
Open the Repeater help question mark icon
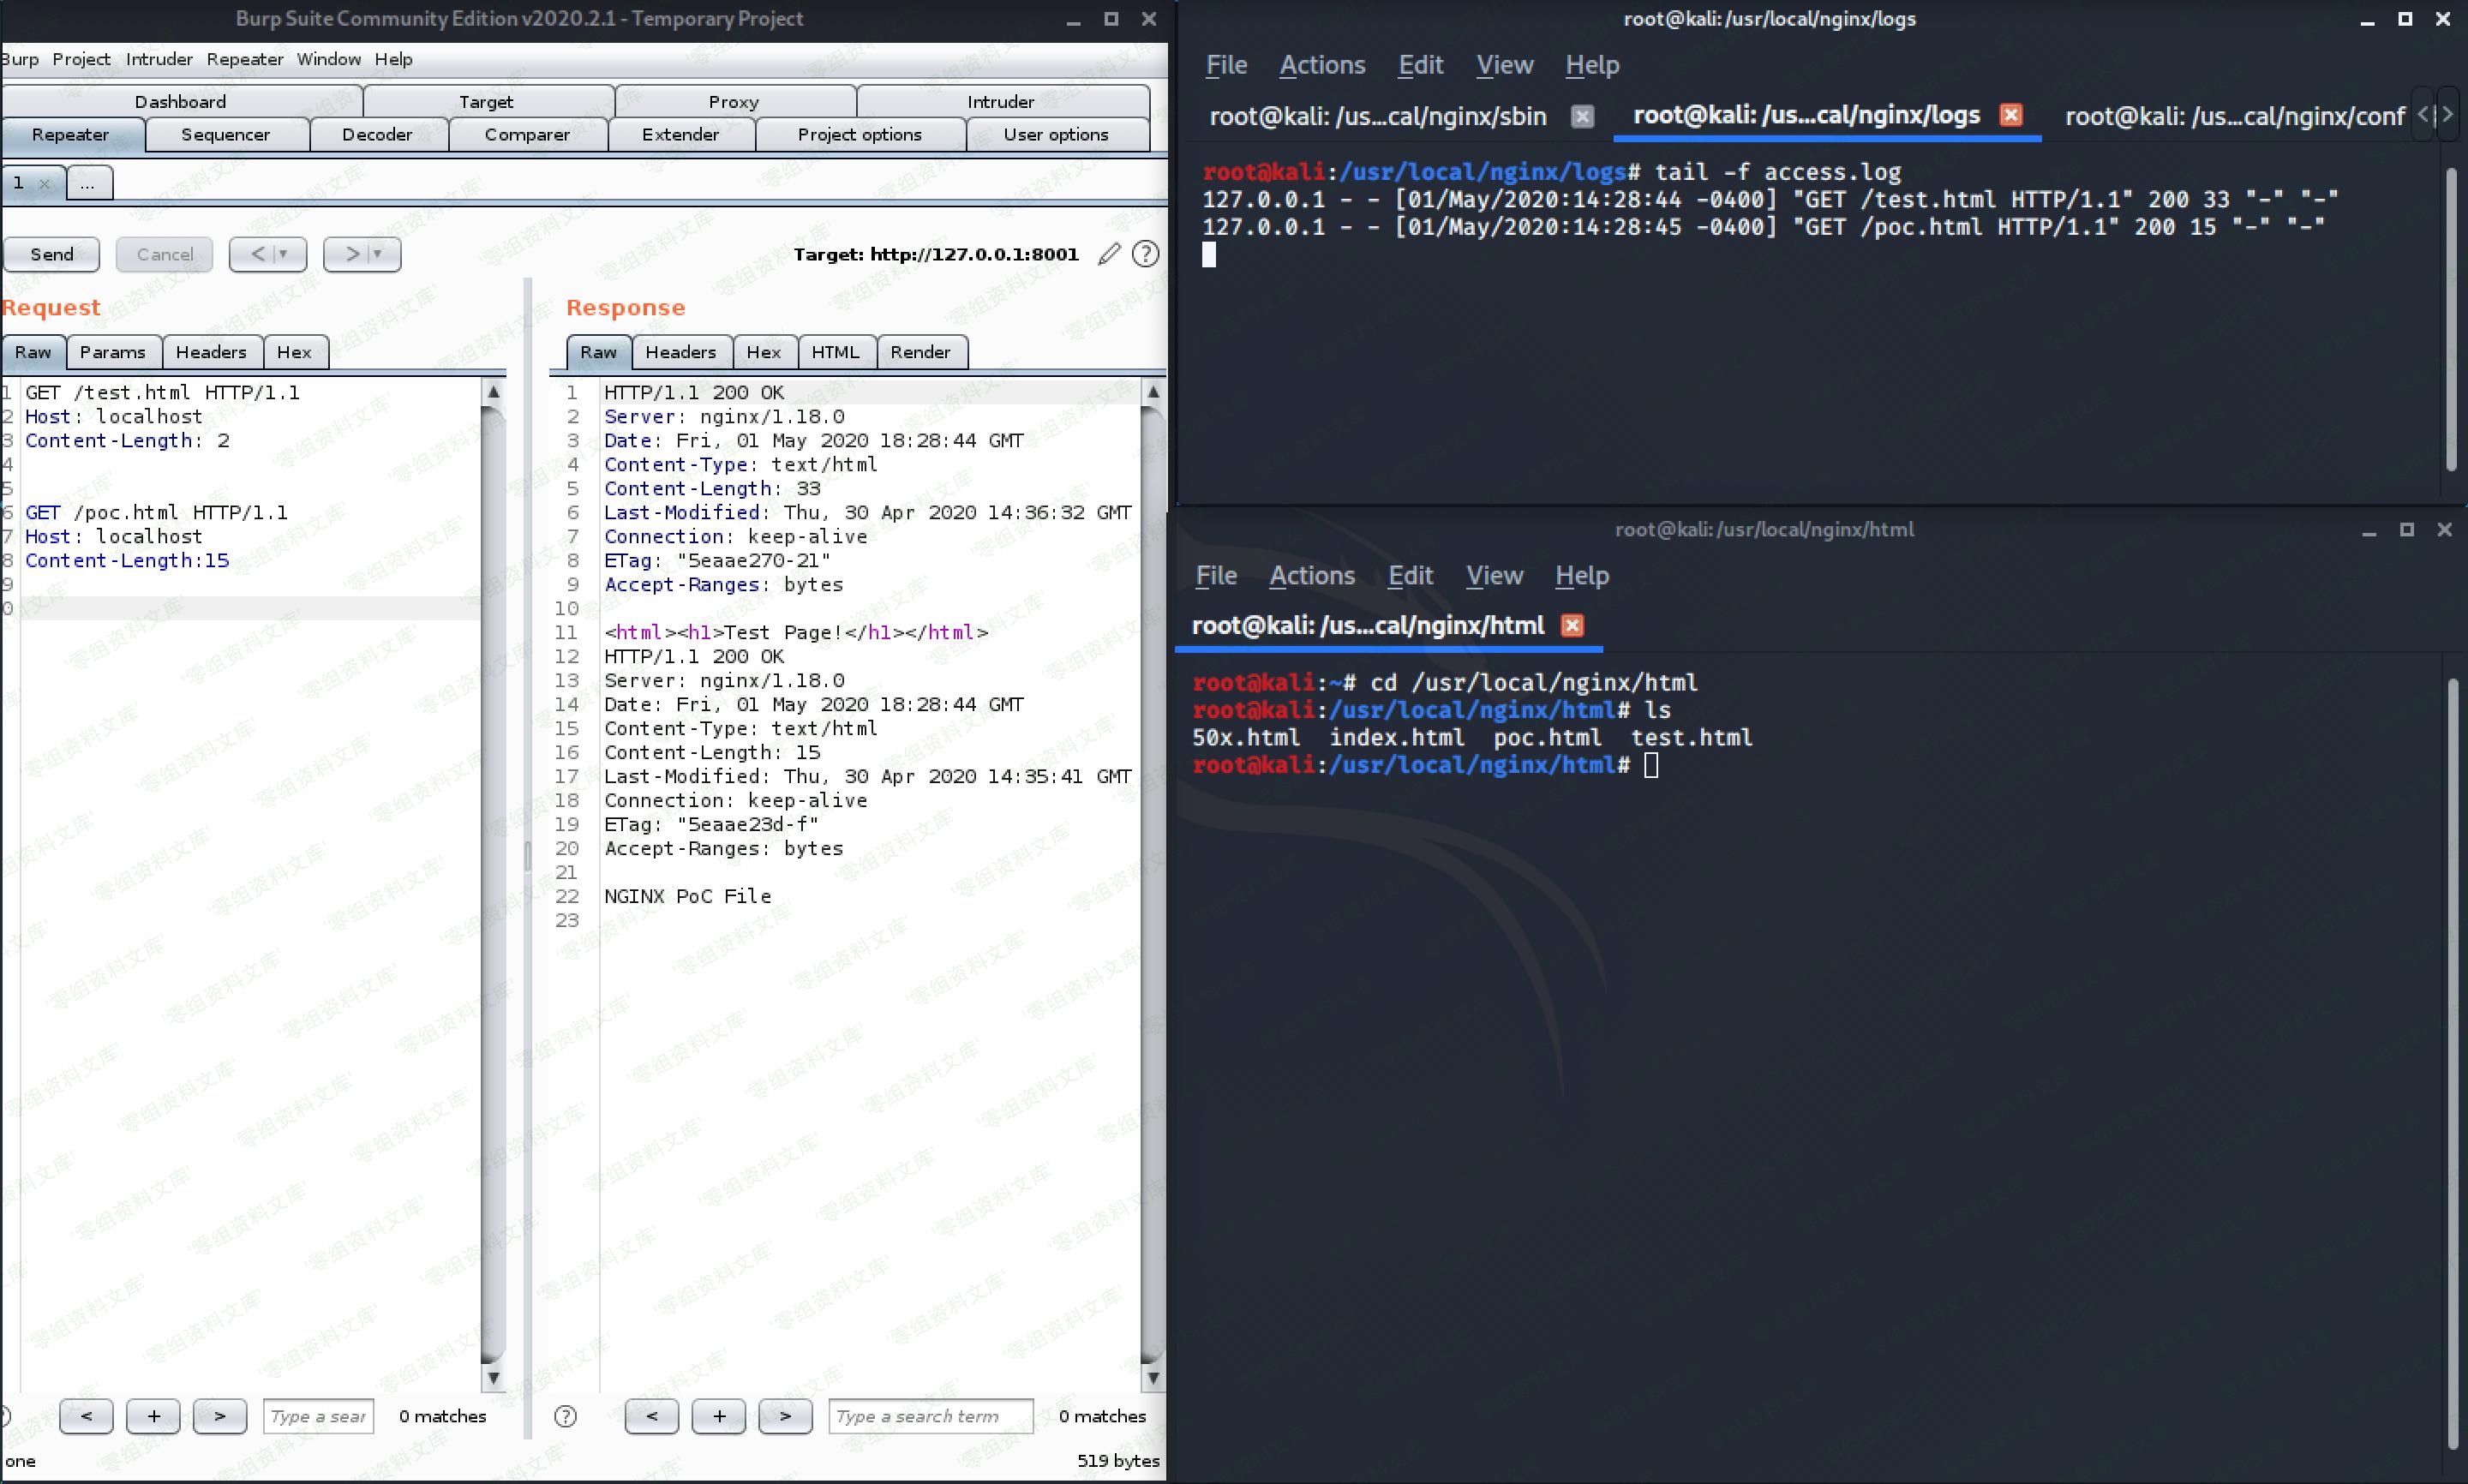click(1145, 254)
